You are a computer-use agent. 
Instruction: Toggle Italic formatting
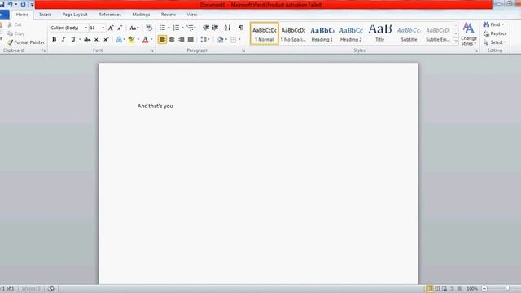[63, 40]
